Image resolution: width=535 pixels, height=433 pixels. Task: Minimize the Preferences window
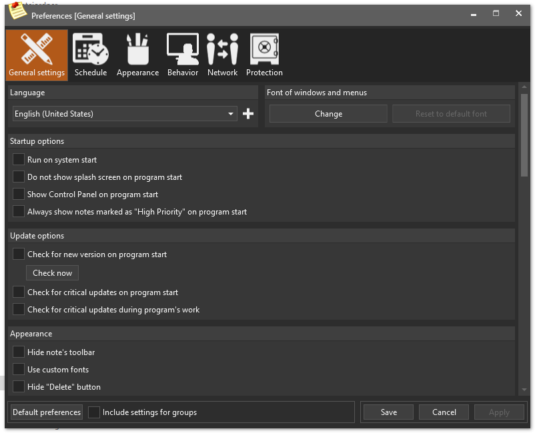tap(474, 14)
